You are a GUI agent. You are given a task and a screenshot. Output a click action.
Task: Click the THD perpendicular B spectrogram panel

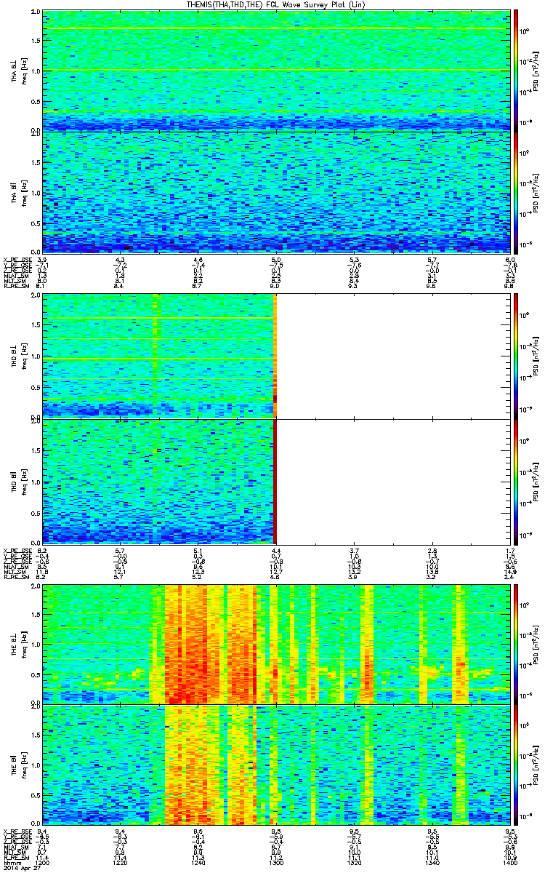pos(276,356)
